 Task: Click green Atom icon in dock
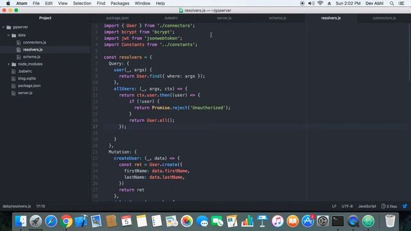click(368, 221)
